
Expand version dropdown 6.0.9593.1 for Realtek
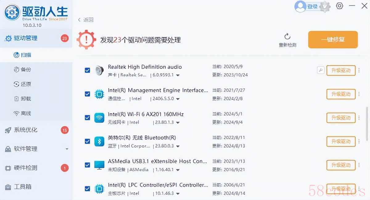click(x=178, y=75)
